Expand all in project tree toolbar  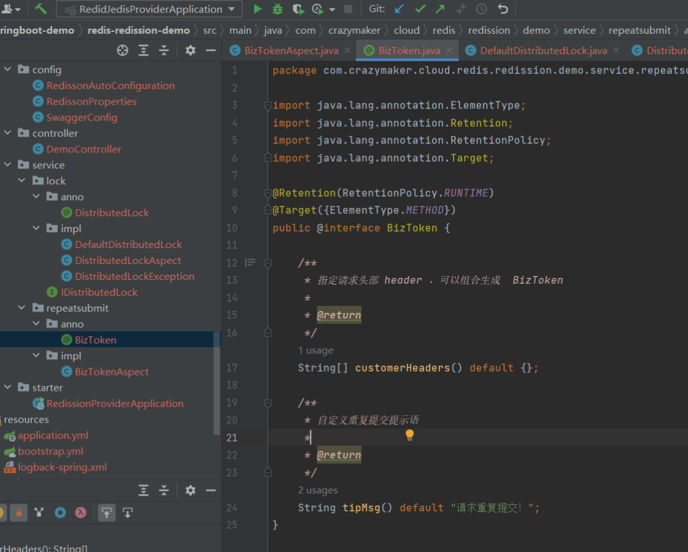(143, 50)
